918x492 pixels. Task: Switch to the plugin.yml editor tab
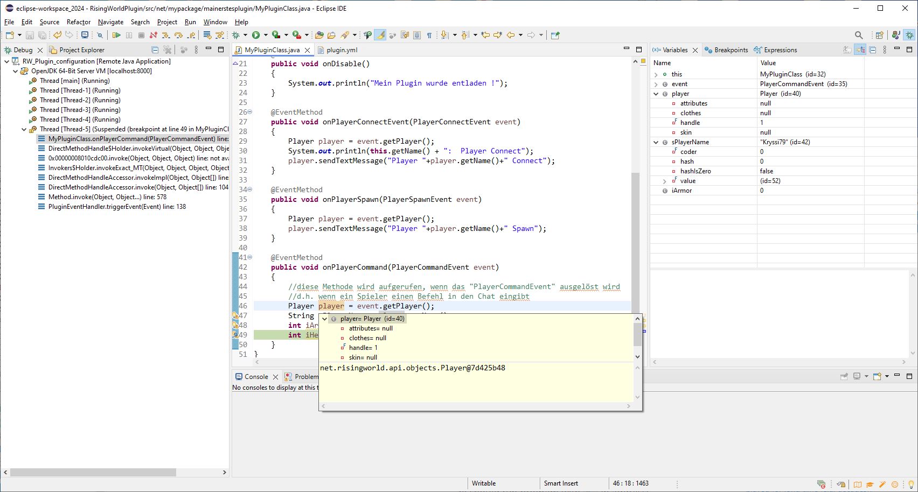pyautogui.click(x=341, y=50)
